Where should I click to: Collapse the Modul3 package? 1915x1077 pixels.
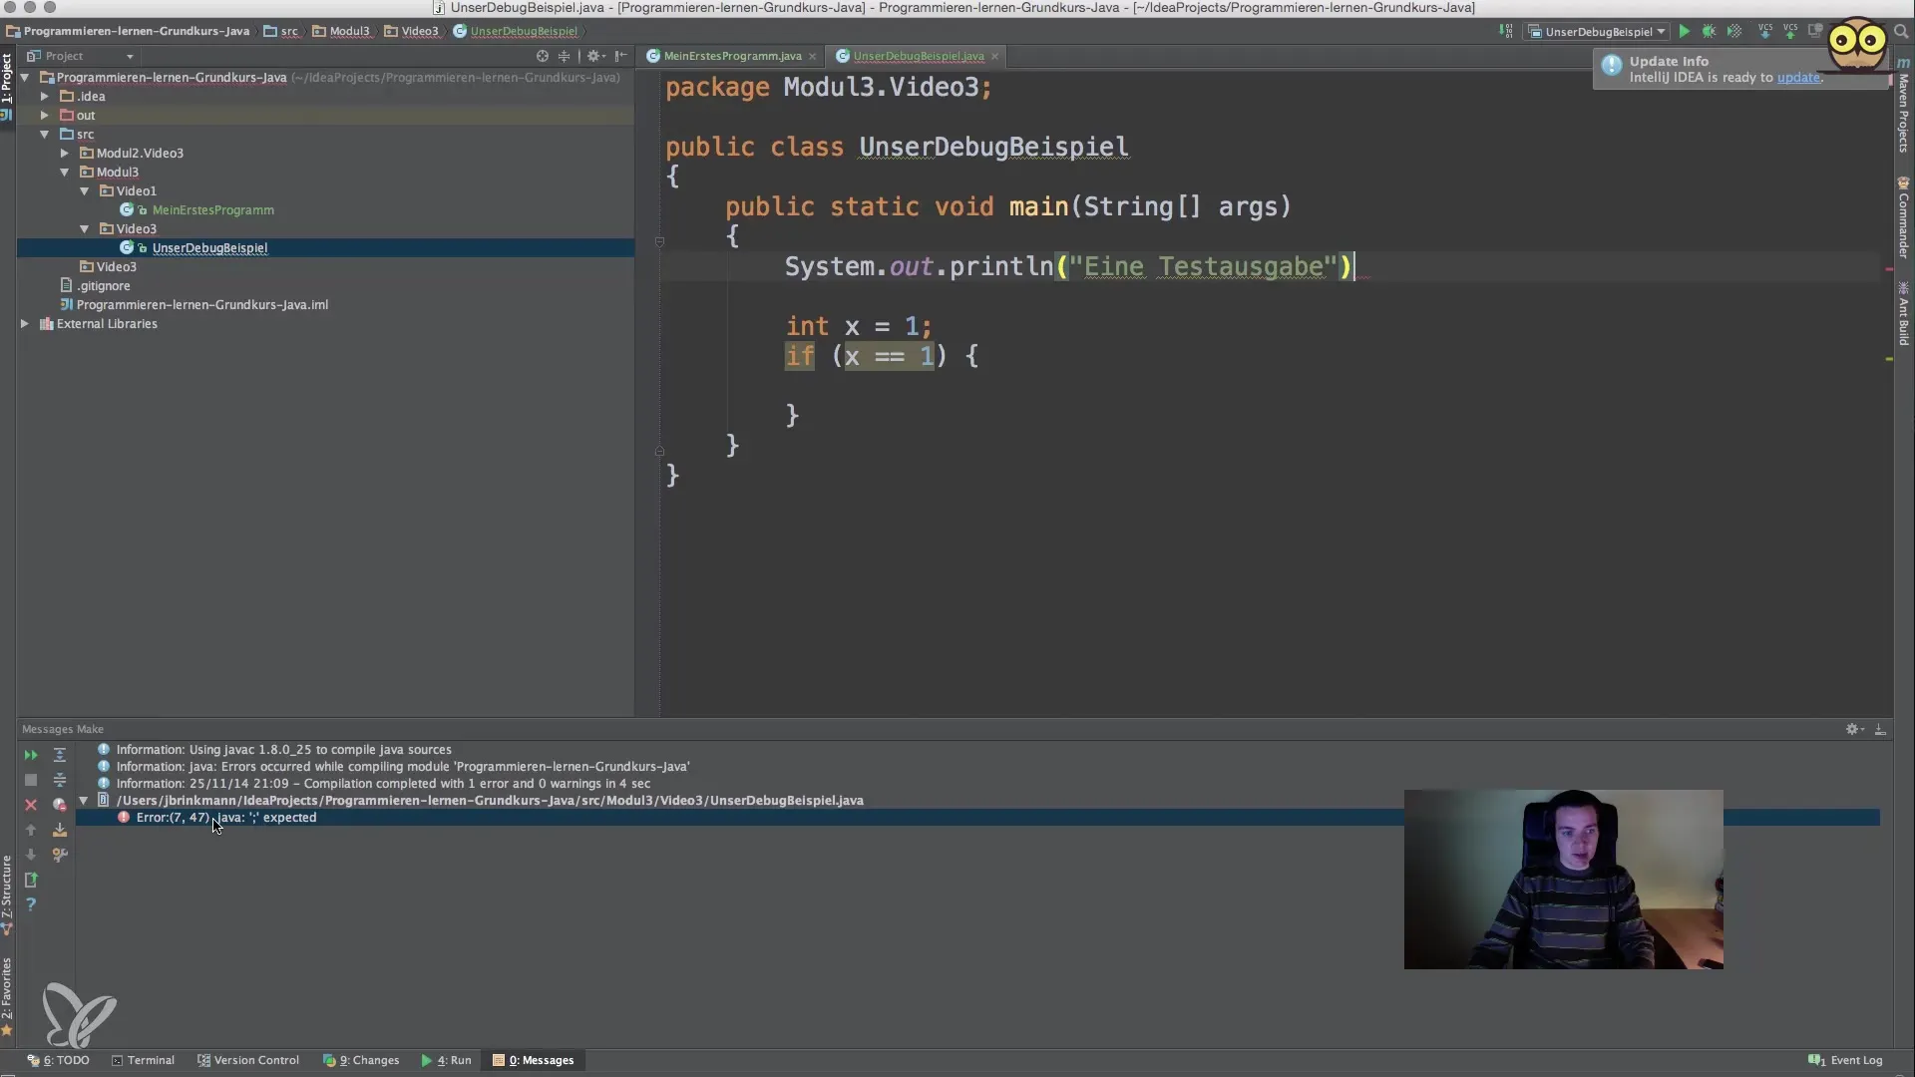[65, 172]
